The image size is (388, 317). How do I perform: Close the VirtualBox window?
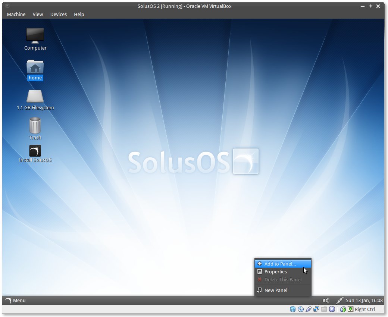tap(378, 6)
